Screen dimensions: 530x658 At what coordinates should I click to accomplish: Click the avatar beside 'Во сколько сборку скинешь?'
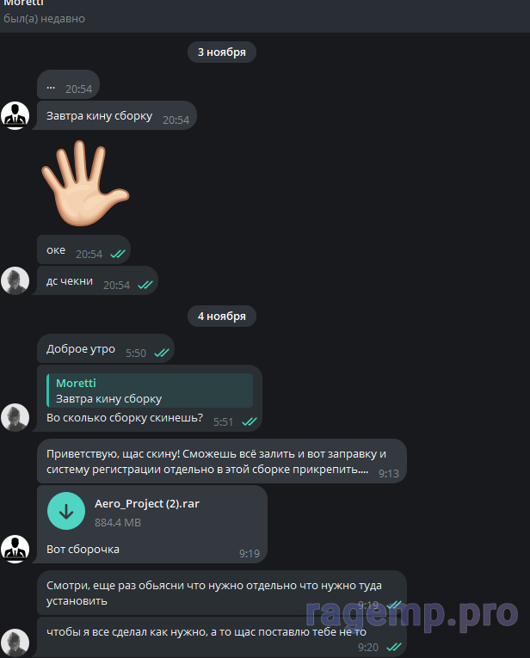[15, 417]
